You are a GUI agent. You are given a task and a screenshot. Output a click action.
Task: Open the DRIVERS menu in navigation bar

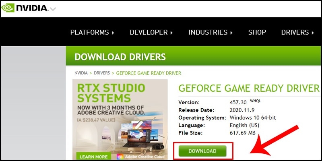coord(295,32)
